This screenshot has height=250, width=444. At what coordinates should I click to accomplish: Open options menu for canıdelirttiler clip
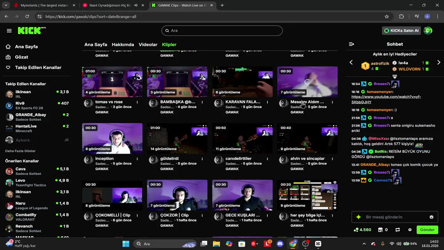pyautogui.click(x=267, y=159)
